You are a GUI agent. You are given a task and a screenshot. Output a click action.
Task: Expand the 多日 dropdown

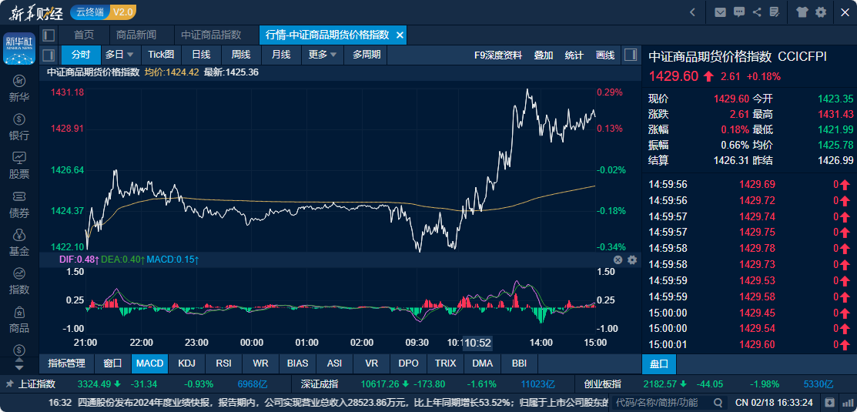coord(119,55)
